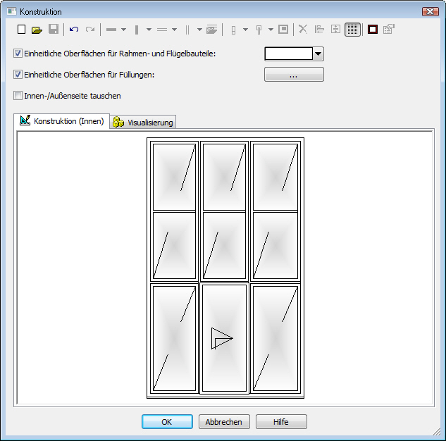Open the vertical bar tool dropdown arrow
Image resolution: width=446 pixels, height=441 pixels.
point(149,30)
